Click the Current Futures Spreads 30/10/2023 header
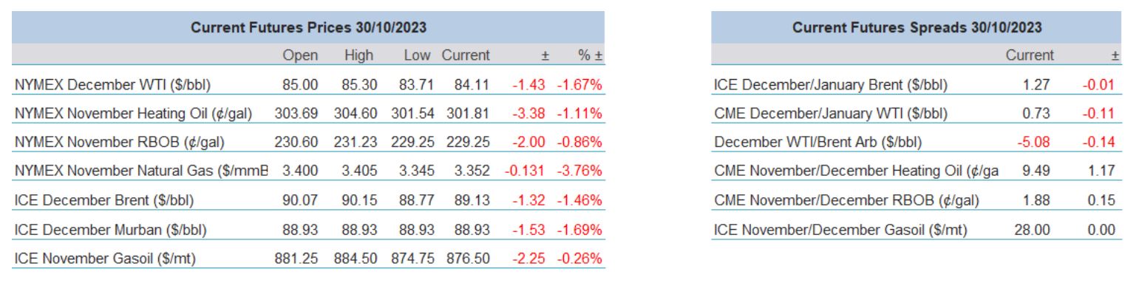Screen dimensions: 1142x283 [917, 27]
